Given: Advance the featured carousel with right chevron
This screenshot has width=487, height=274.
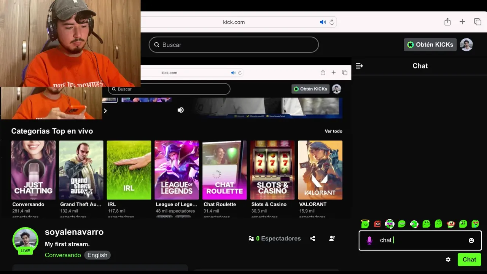Looking at the screenshot, I should [x=105, y=111].
